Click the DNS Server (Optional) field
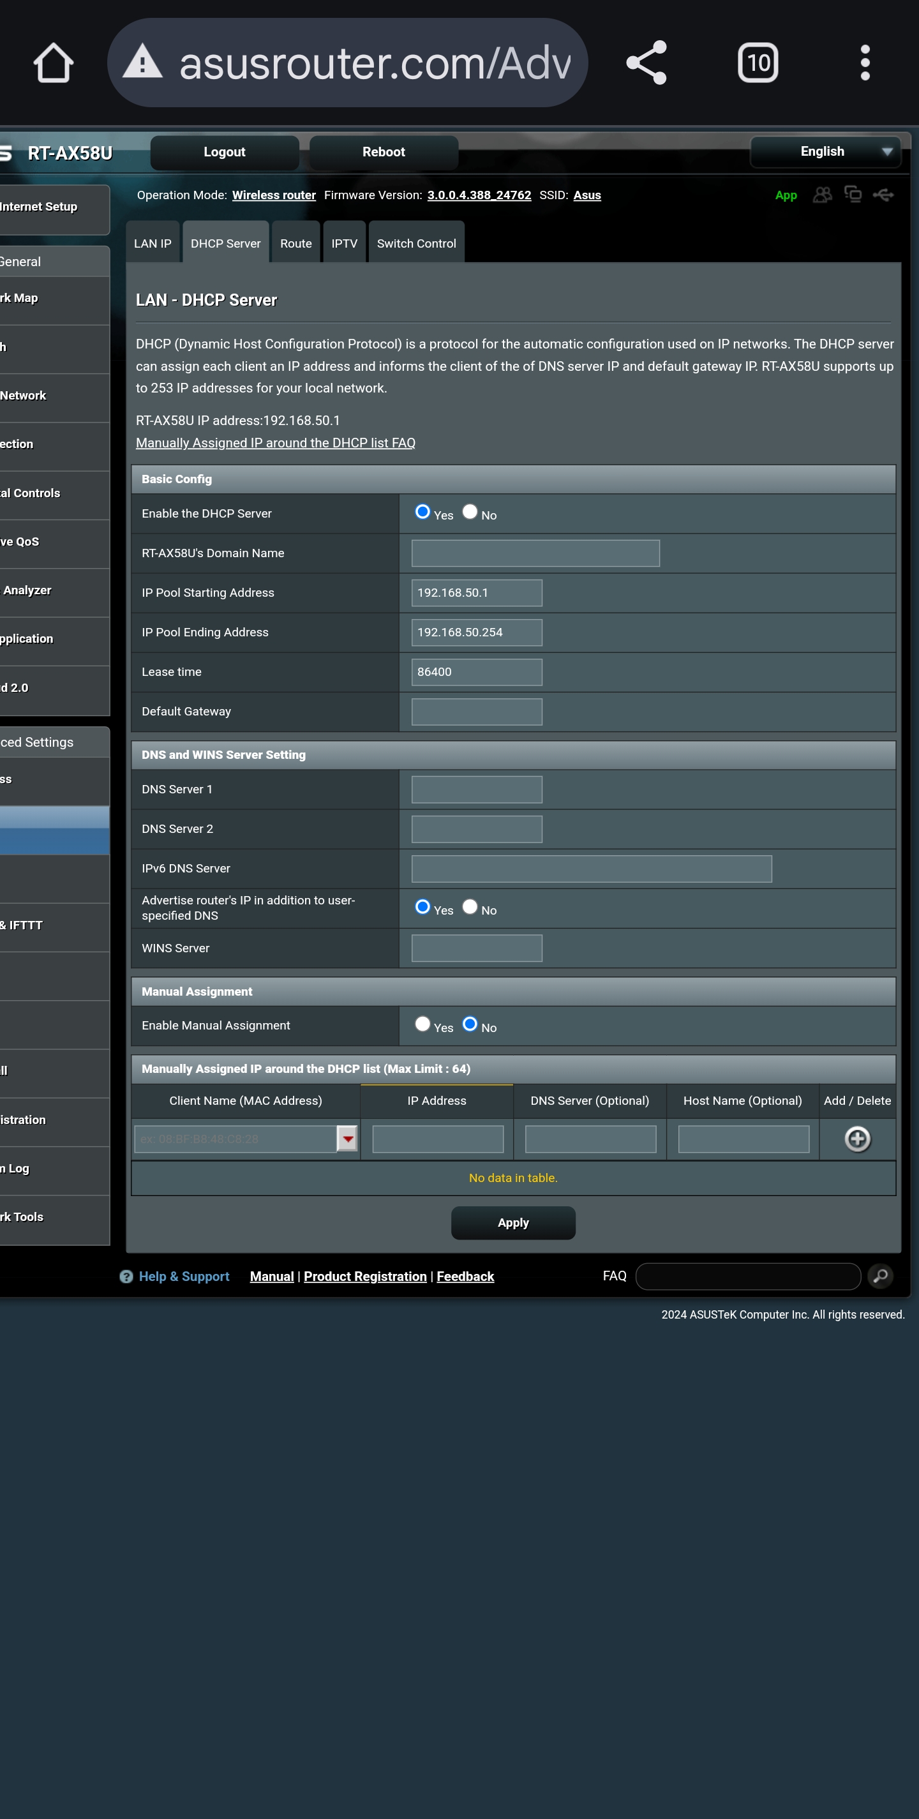The height and width of the screenshot is (1819, 919). tap(590, 1138)
